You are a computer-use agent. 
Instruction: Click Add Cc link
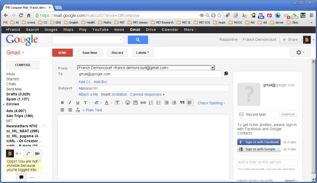[x=84, y=82]
